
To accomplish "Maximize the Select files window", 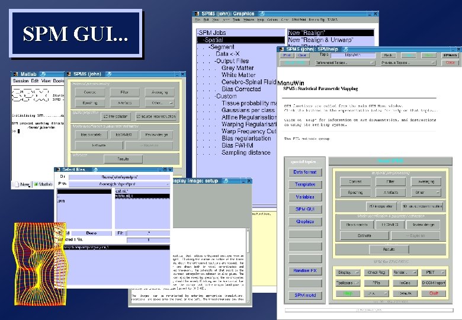I will (165, 169).
